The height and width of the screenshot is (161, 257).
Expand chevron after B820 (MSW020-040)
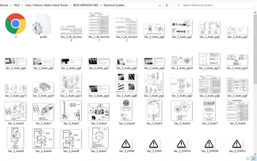click(x=101, y=5)
